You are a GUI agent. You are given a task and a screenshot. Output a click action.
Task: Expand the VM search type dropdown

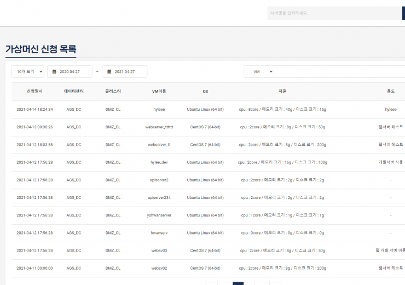click(258, 72)
